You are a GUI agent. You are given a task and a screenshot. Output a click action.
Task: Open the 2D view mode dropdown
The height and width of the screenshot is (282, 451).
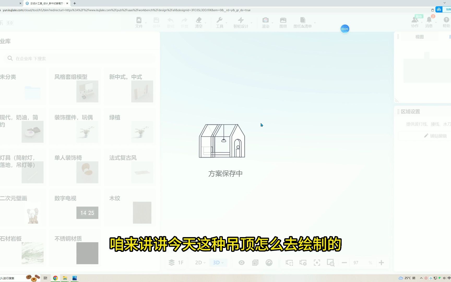pyautogui.click(x=200, y=262)
